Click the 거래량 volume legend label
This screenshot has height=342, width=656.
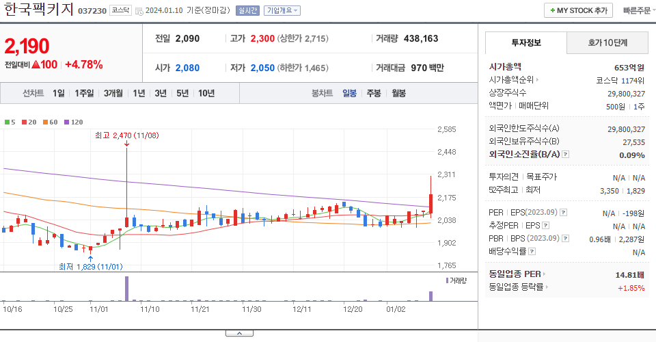coord(456,280)
